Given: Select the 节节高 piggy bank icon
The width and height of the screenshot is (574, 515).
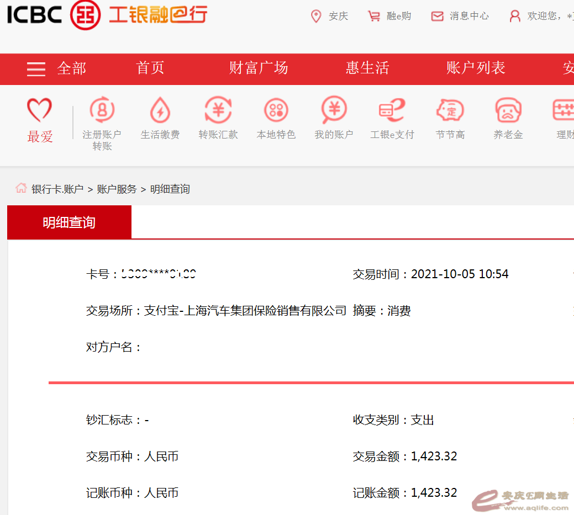Looking at the screenshot, I should point(450,110).
